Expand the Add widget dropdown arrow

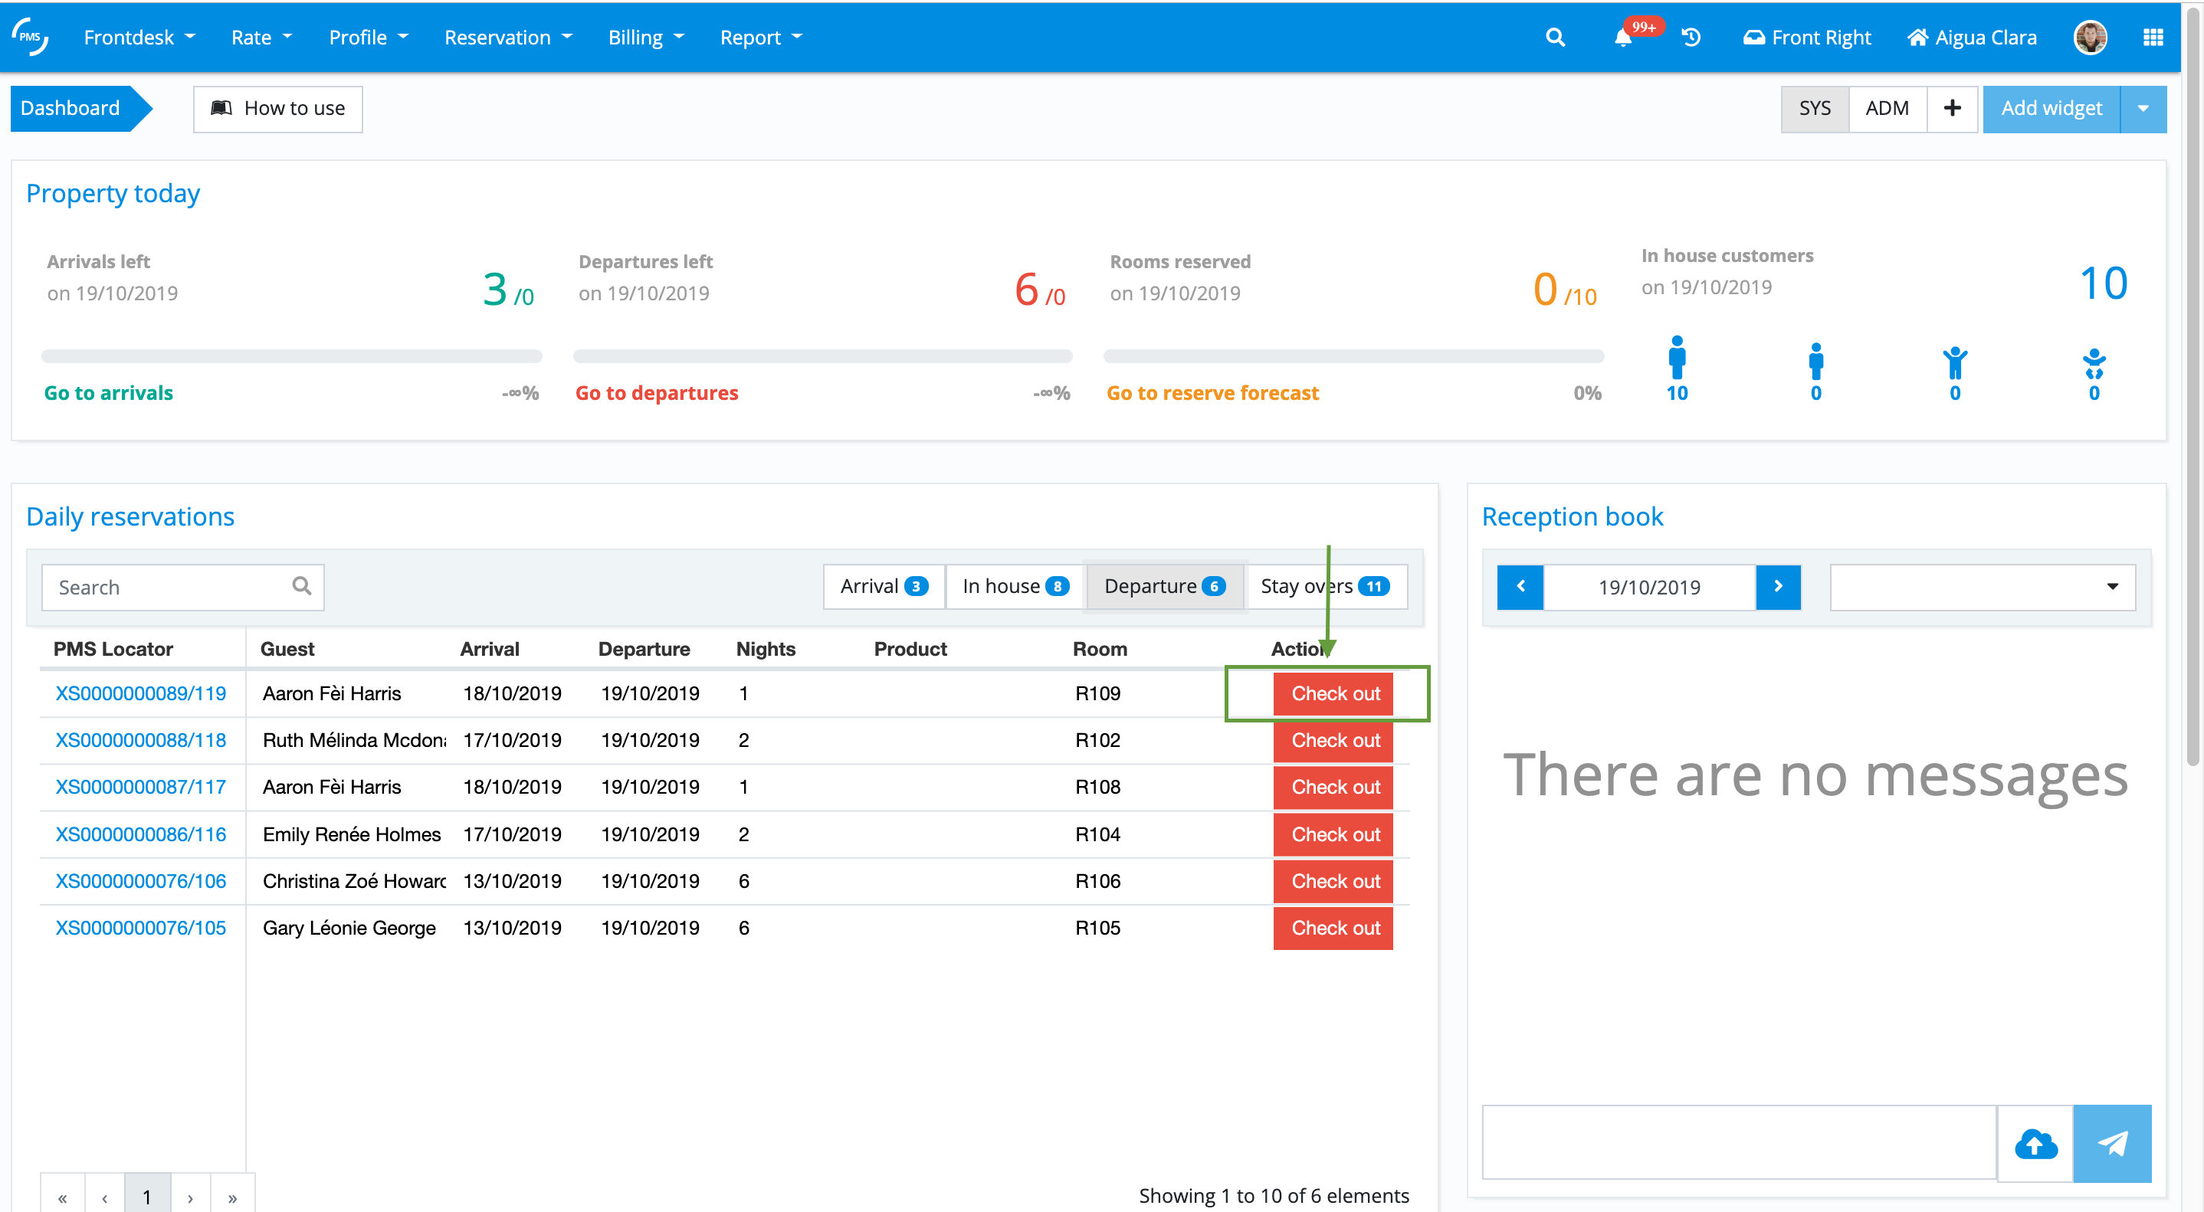click(x=2143, y=109)
